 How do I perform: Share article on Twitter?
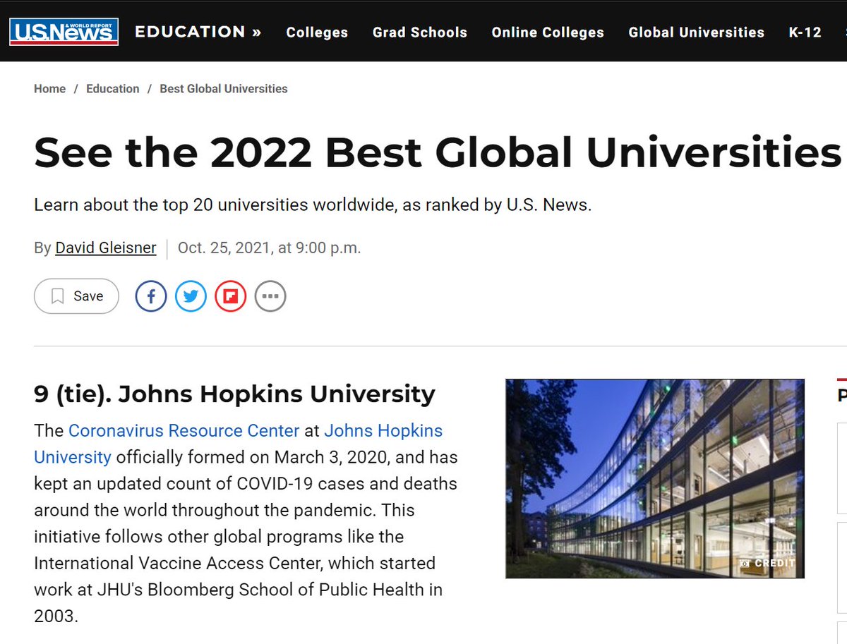(x=191, y=296)
